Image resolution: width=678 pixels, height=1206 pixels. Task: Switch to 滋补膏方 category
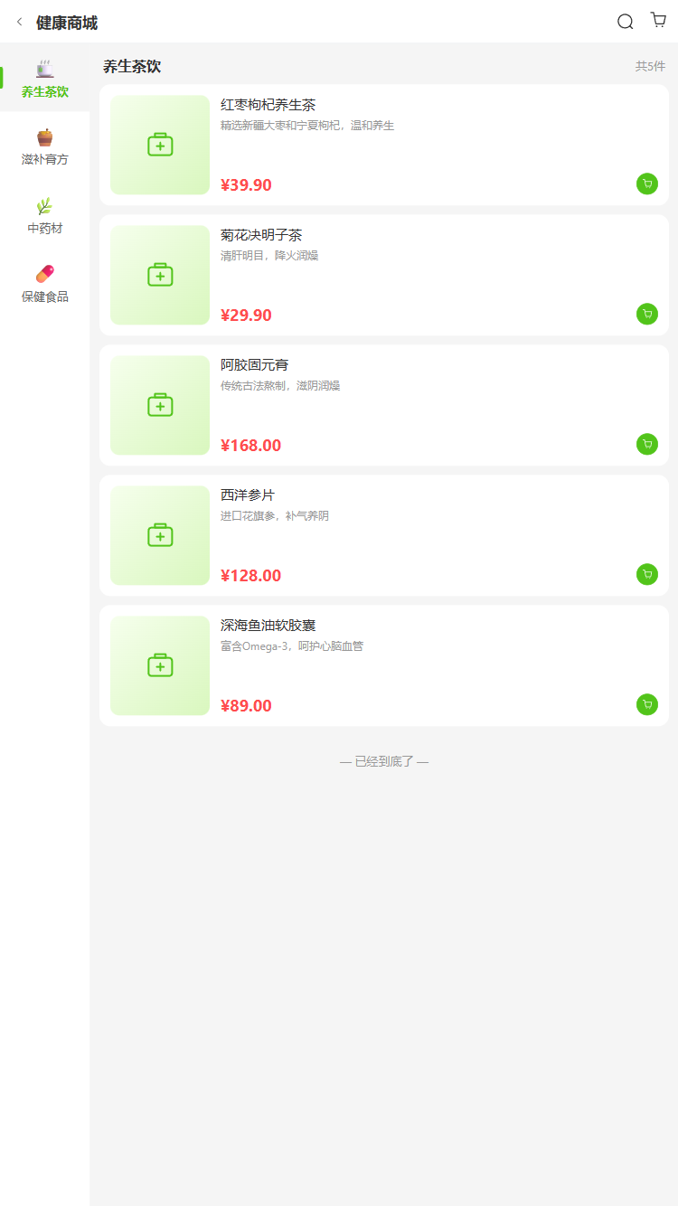pyautogui.click(x=45, y=147)
